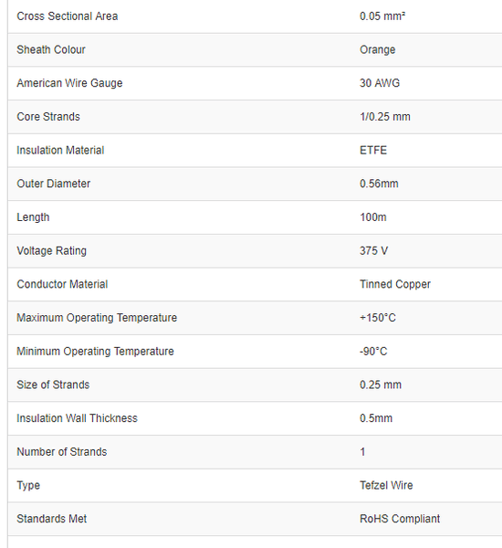Click the Number of Strands label
The height and width of the screenshot is (548, 502).
tap(62, 452)
